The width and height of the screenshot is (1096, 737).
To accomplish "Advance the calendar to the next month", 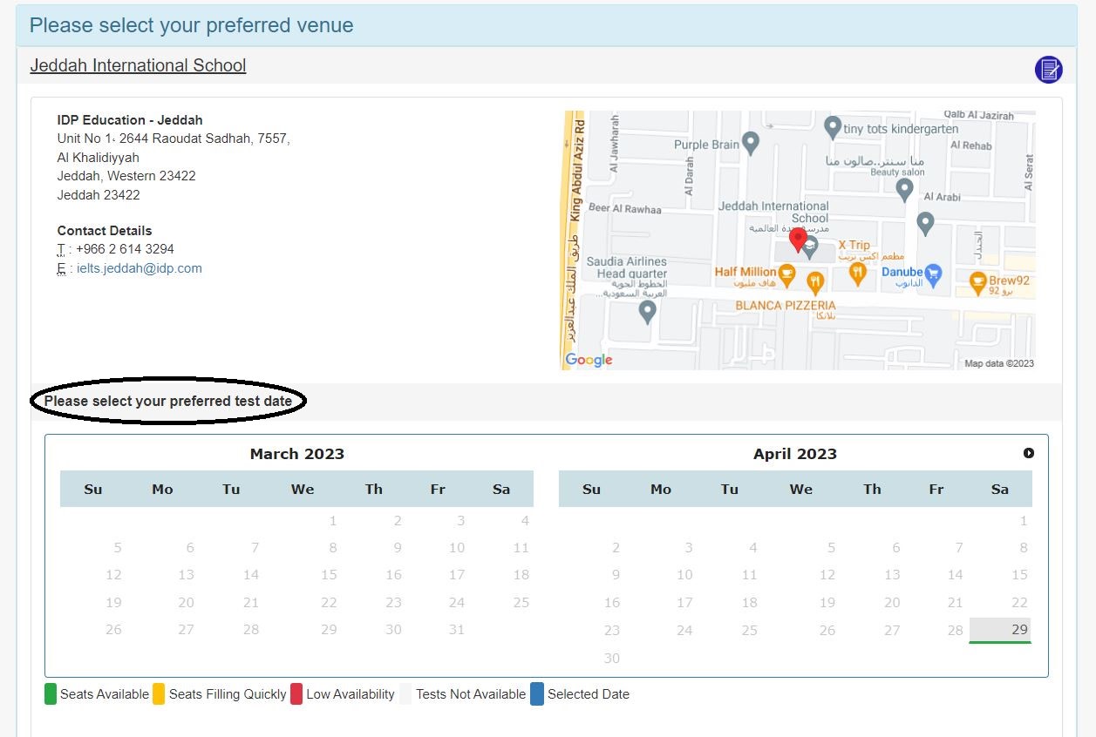I will point(1028,453).
